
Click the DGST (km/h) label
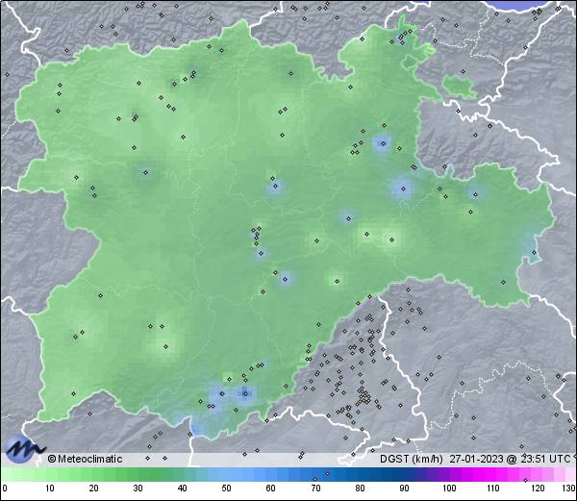(411, 459)
